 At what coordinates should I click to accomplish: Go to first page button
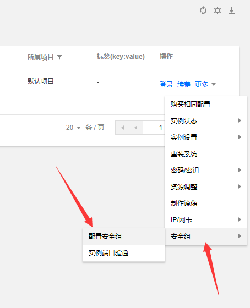tap(122, 128)
